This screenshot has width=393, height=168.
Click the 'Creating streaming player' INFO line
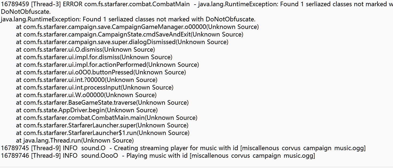pyautogui.click(x=183, y=148)
